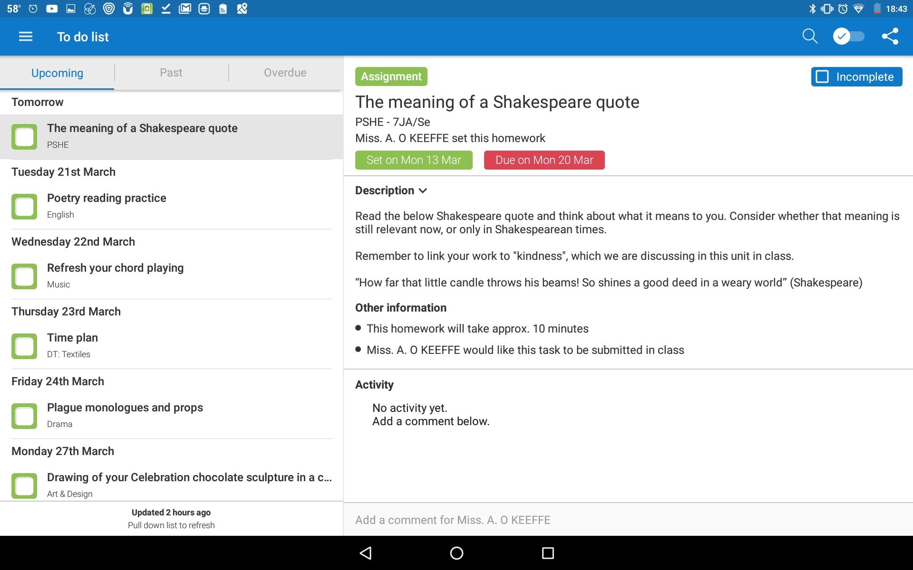Mark assignment with Incomplete checkbox button
The width and height of the screenshot is (913, 570).
tap(856, 77)
